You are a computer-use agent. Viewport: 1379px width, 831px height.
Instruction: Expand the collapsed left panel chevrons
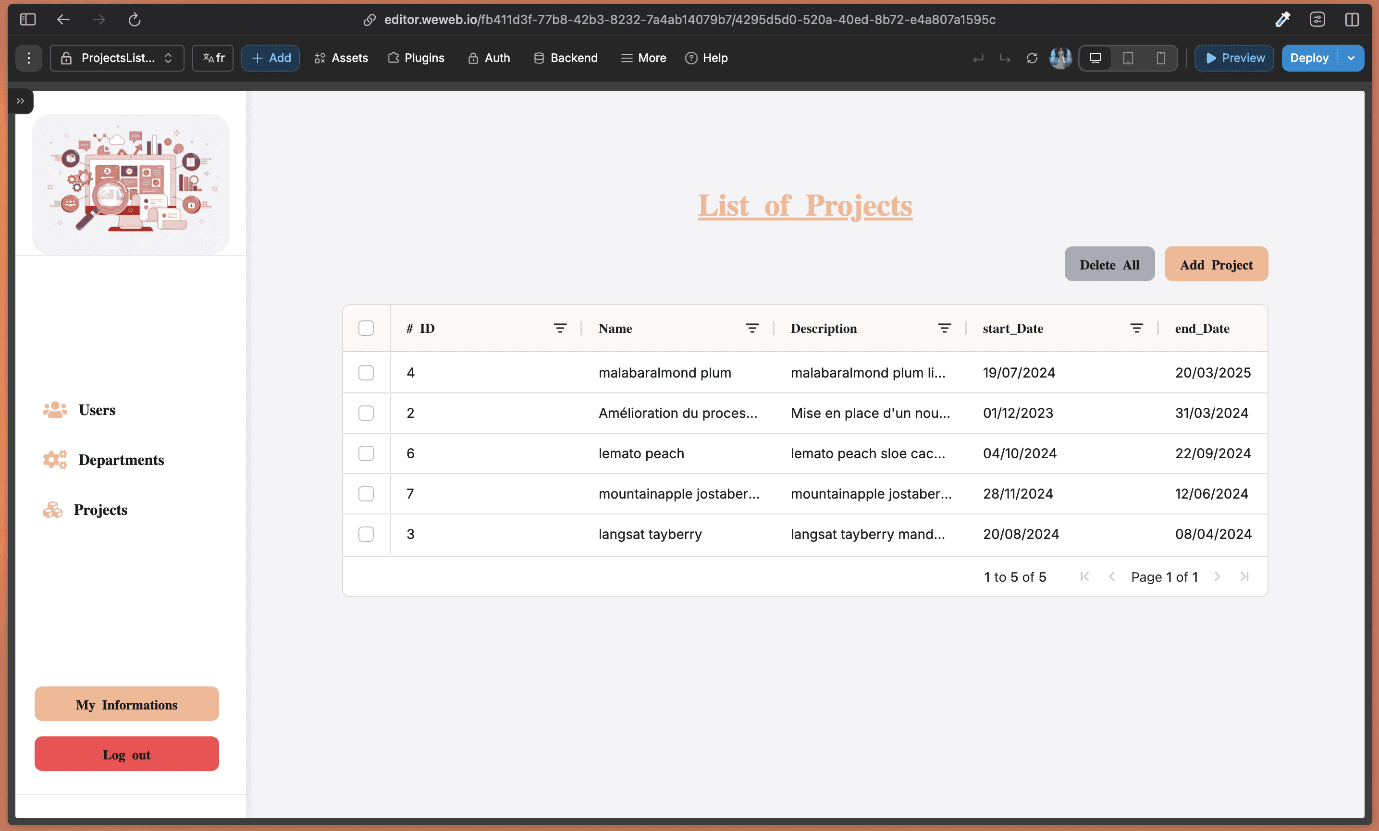tap(20, 101)
